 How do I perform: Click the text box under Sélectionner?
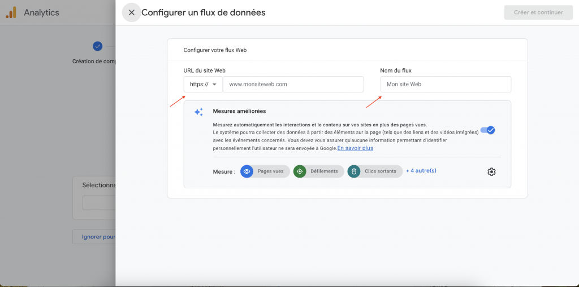tap(99, 203)
